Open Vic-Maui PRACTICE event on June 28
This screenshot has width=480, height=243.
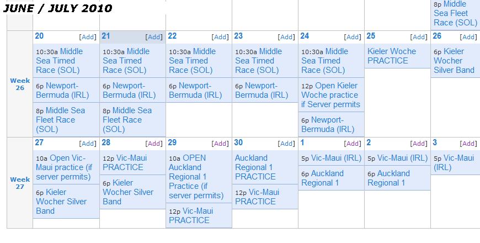coord(125,163)
